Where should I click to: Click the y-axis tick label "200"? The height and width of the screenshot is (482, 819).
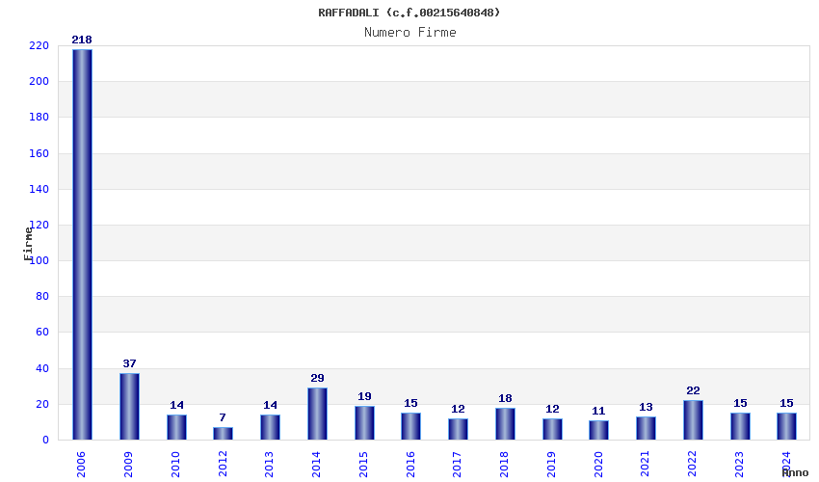click(40, 82)
